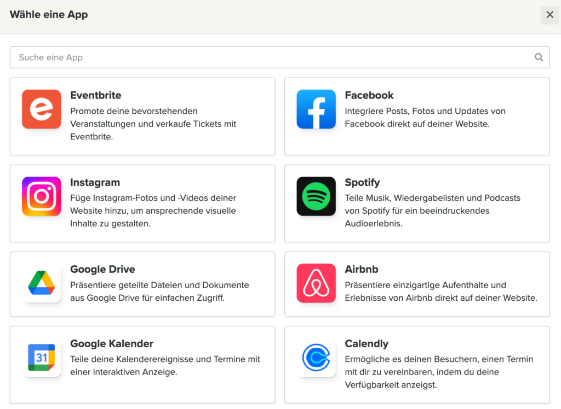The height and width of the screenshot is (409, 561).
Task: Pick the Spotify green logo icon
Action: pos(316,196)
